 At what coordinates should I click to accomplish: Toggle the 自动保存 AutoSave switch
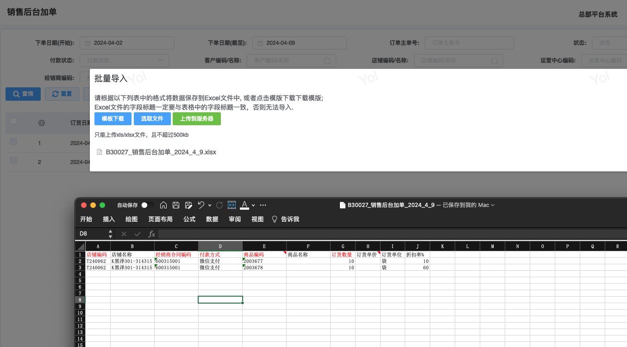click(147, 205)
